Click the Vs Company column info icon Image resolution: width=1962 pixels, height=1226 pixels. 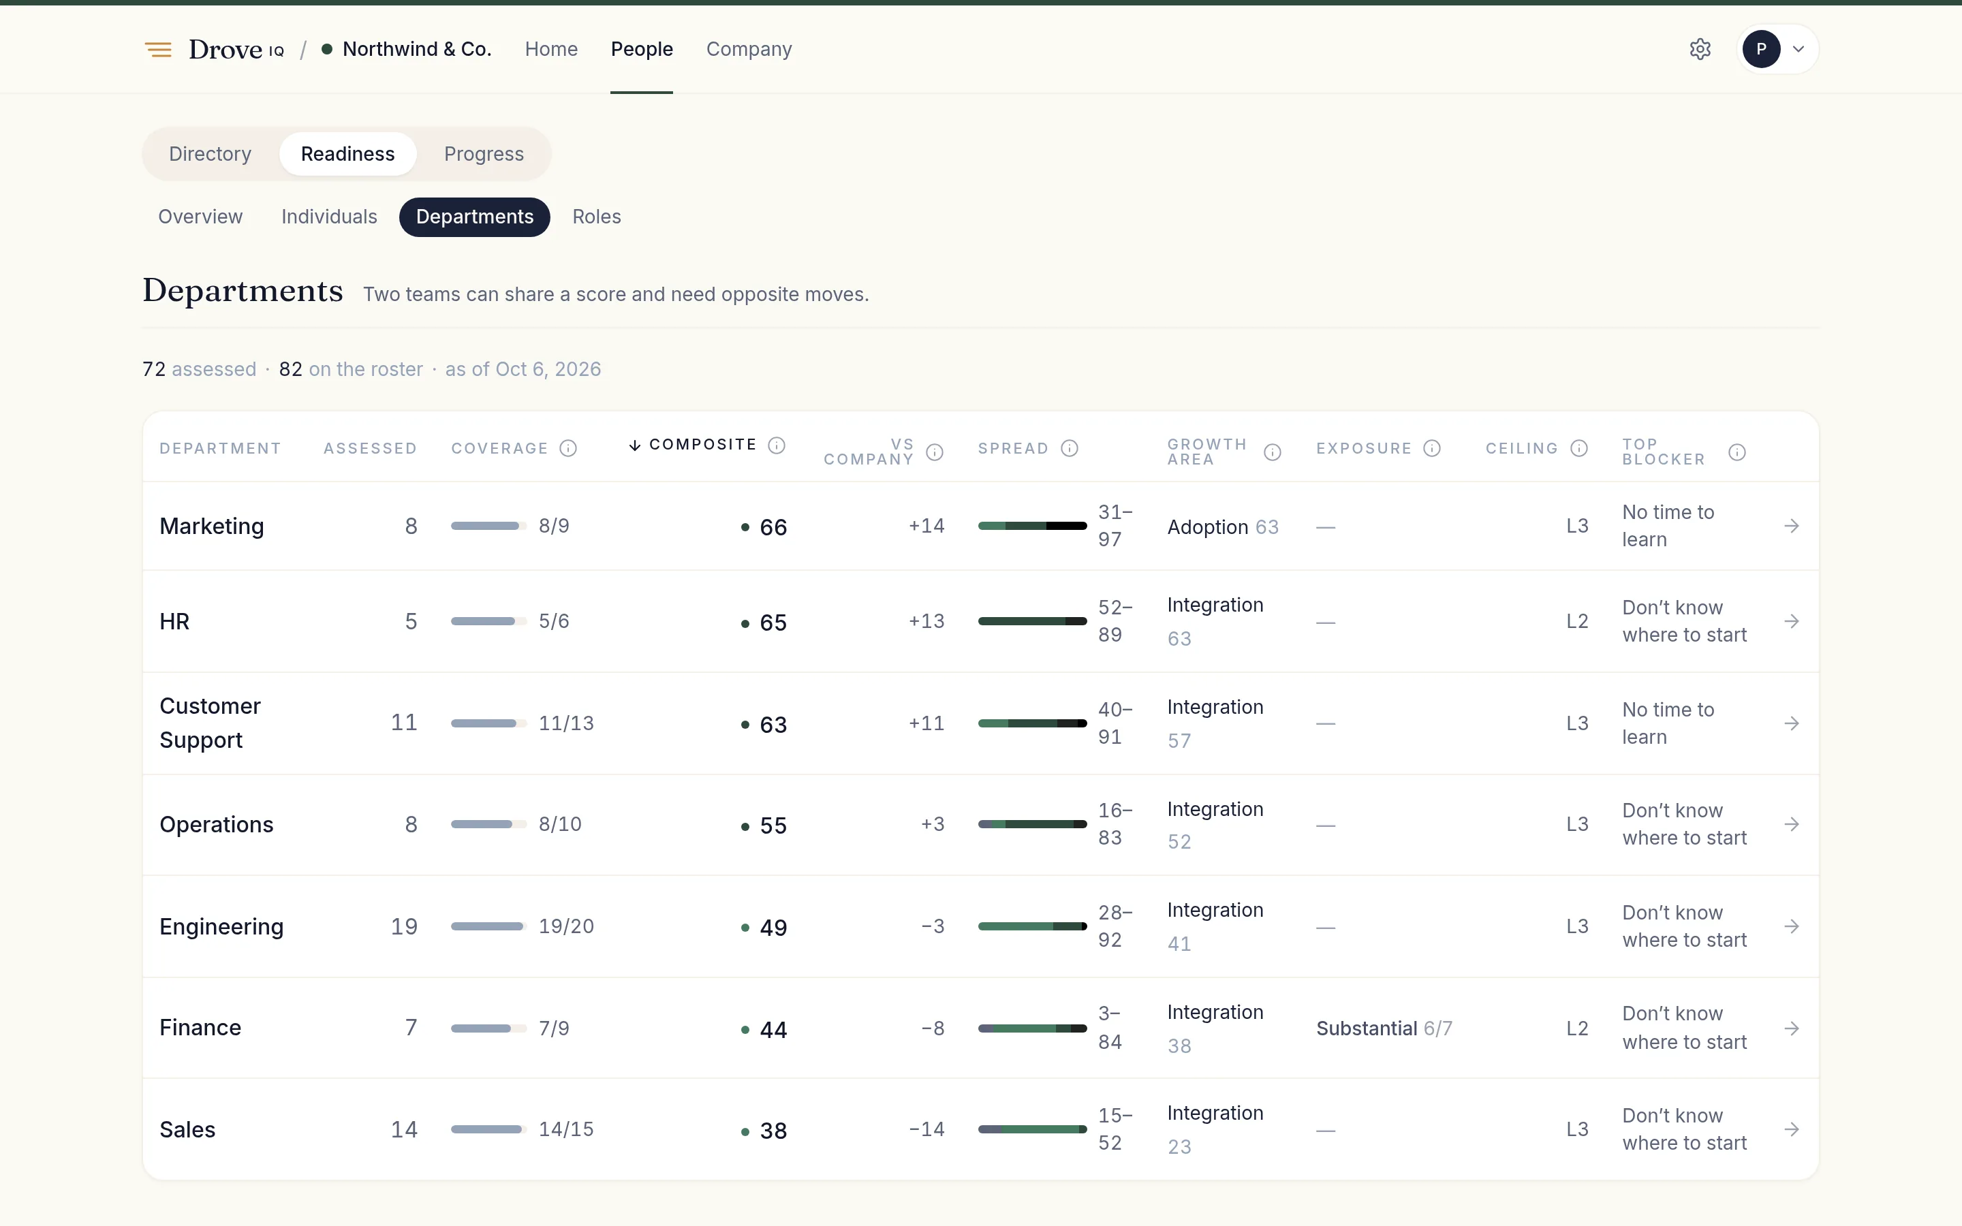click(x=935, y=452)
